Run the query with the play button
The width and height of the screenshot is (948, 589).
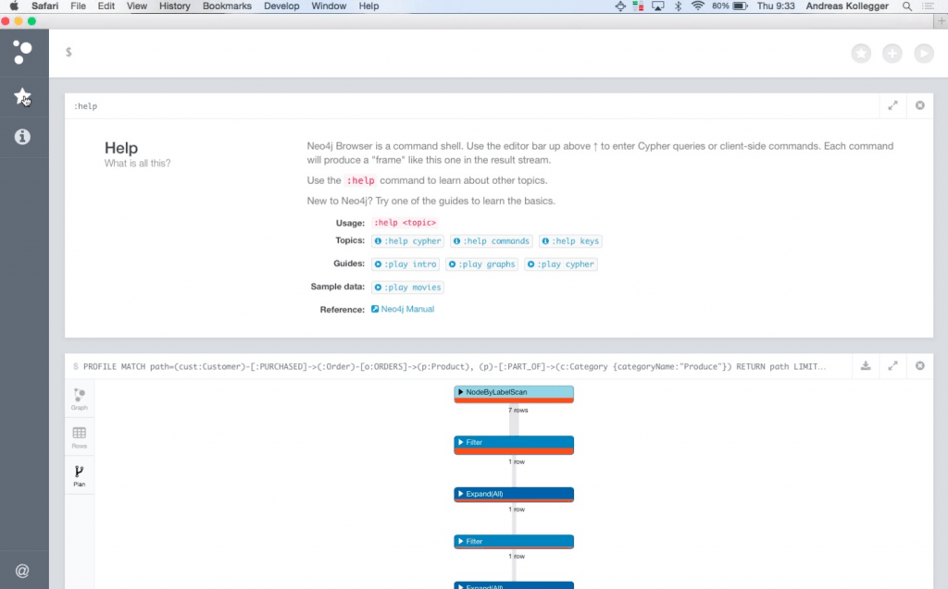(924, 53)
